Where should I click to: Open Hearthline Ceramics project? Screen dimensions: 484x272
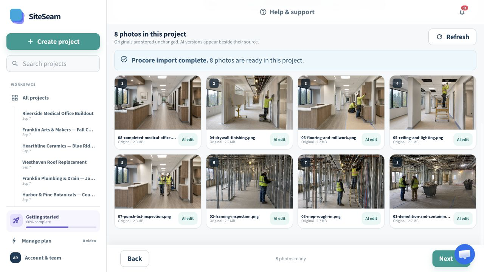58,148
